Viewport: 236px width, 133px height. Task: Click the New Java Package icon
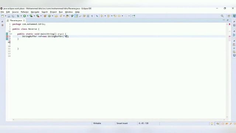(x=45, y=16)
